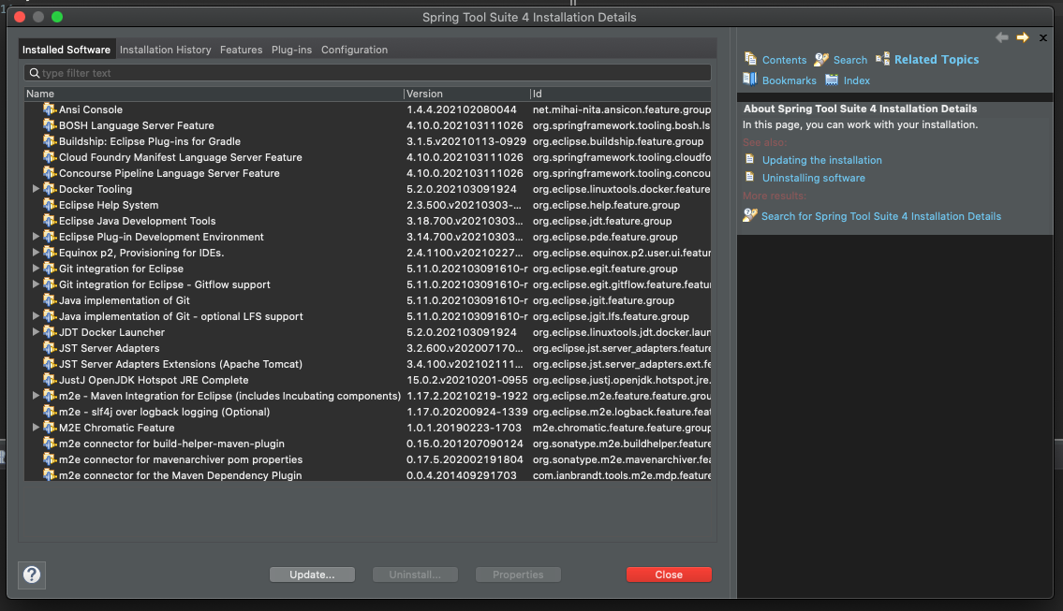This screenshot has width=1063, height=611.
Task: Expand Git integration Gitflow support node
Action: click(x=36, y=284)
